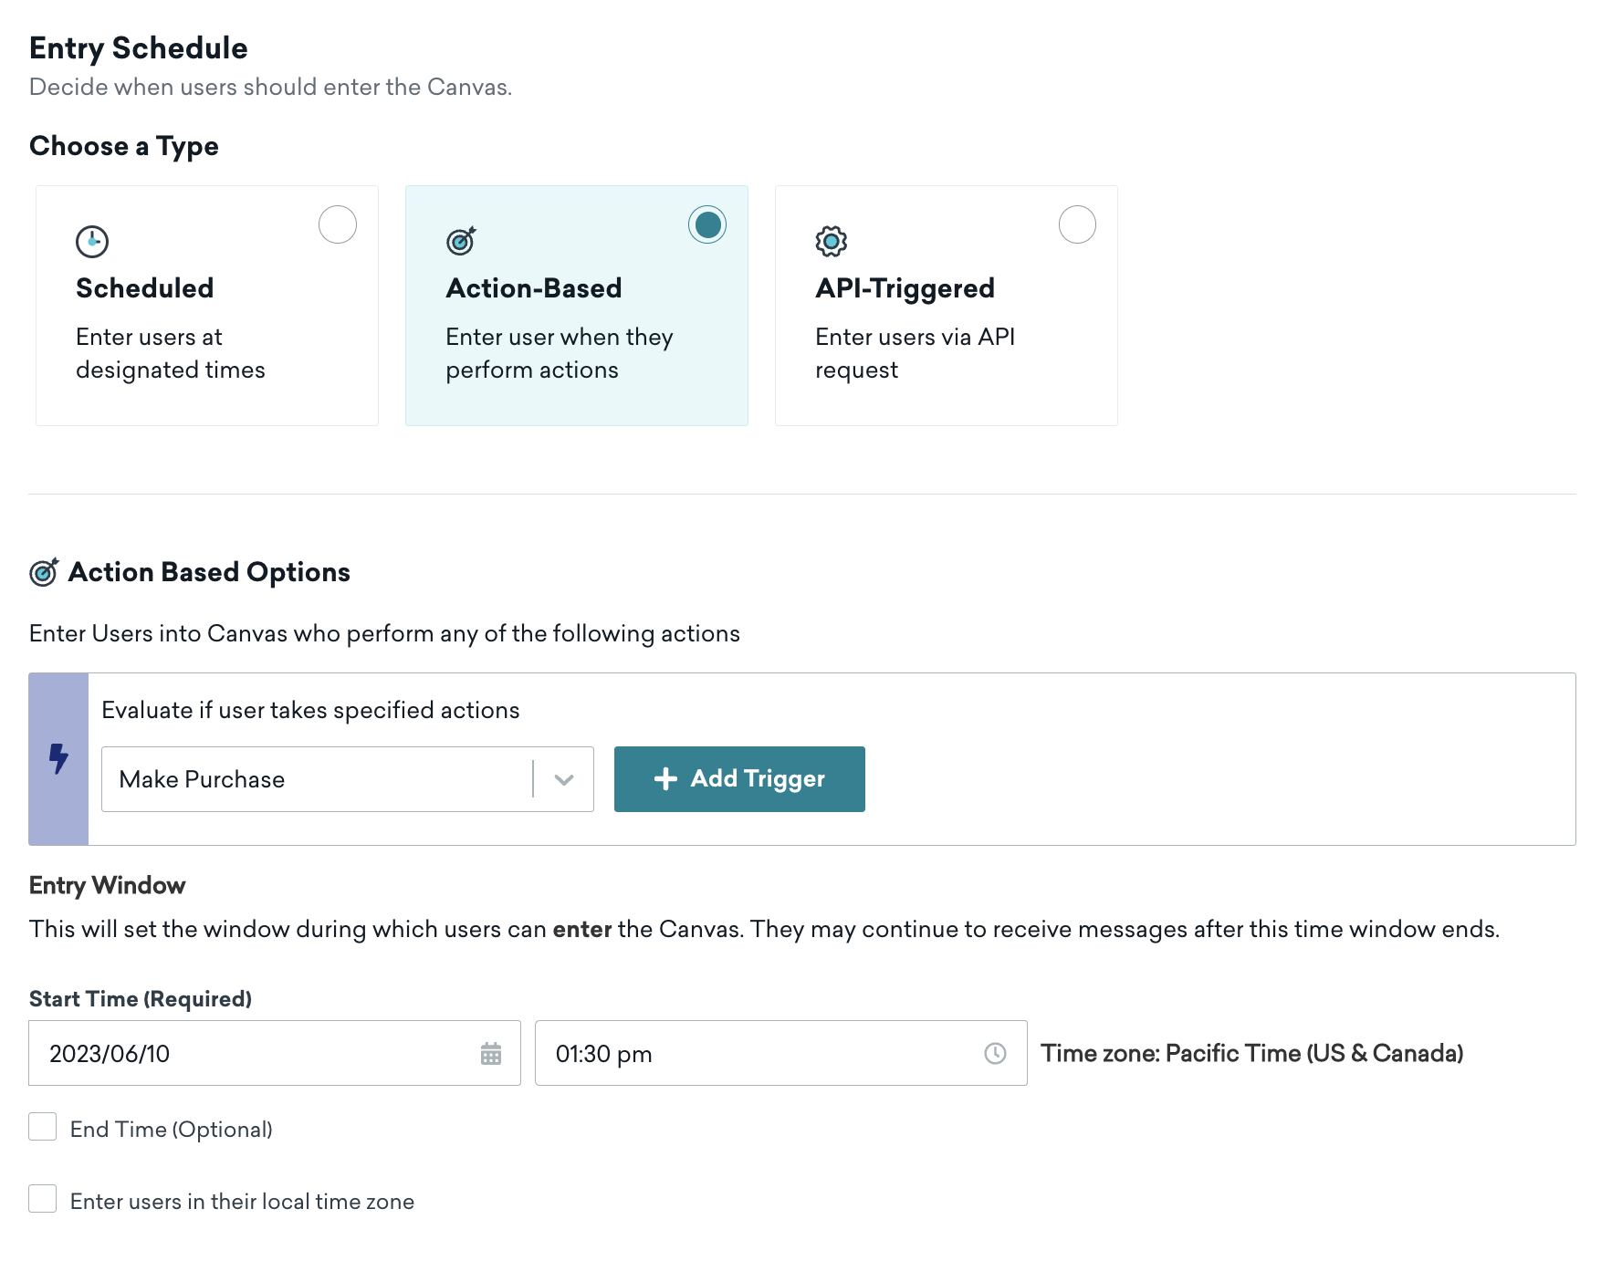Expand the Make Purchase dropdown chevron

564,779
